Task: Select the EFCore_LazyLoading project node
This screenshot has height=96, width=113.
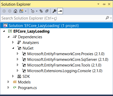Action: [31, 31]
